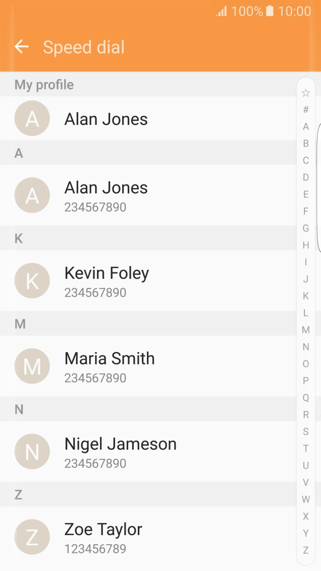Screen dimensions: 321x571
Task: Tap the signal strength icon
Action: (222, 11)
